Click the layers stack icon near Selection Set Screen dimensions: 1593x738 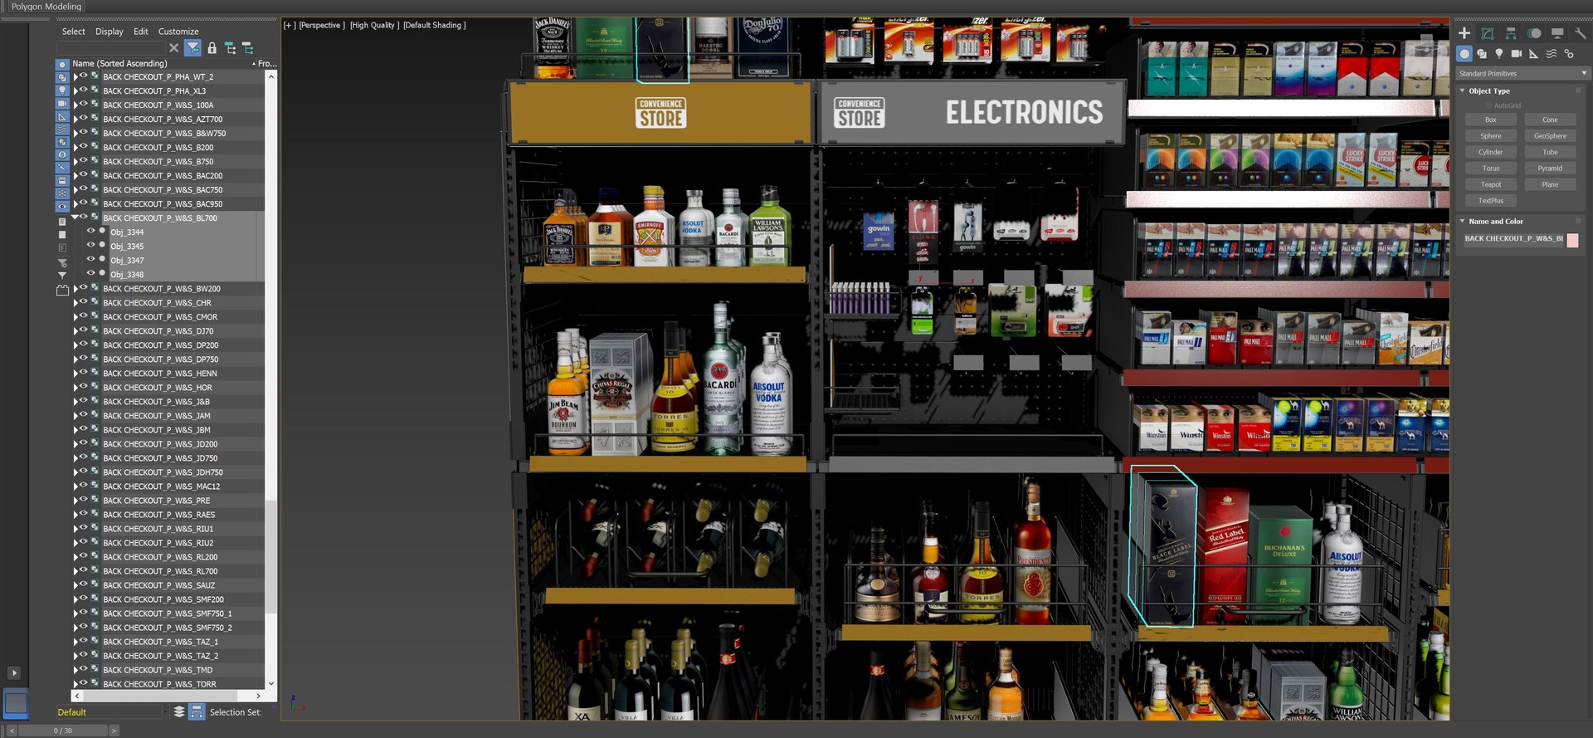(x=179, y=711)
